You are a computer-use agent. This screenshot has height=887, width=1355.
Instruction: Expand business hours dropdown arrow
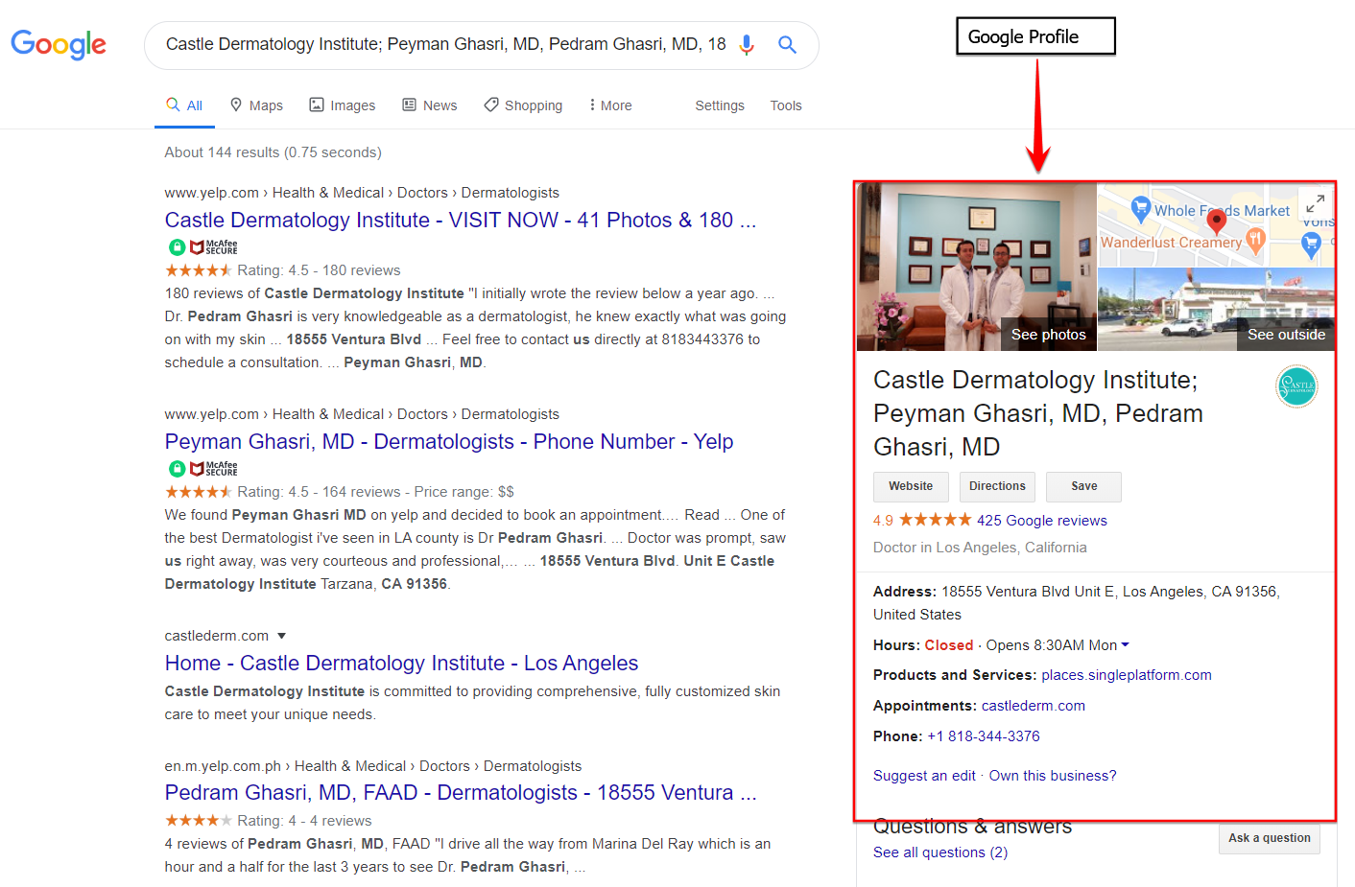(x=1126, y=645)
